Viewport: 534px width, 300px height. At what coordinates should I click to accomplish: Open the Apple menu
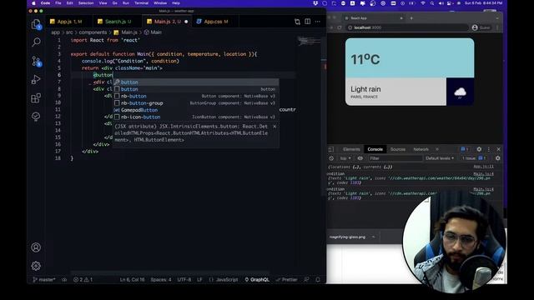click(x=33, y=3)
